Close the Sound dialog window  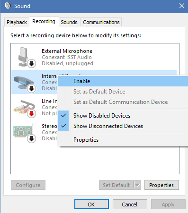182,6
